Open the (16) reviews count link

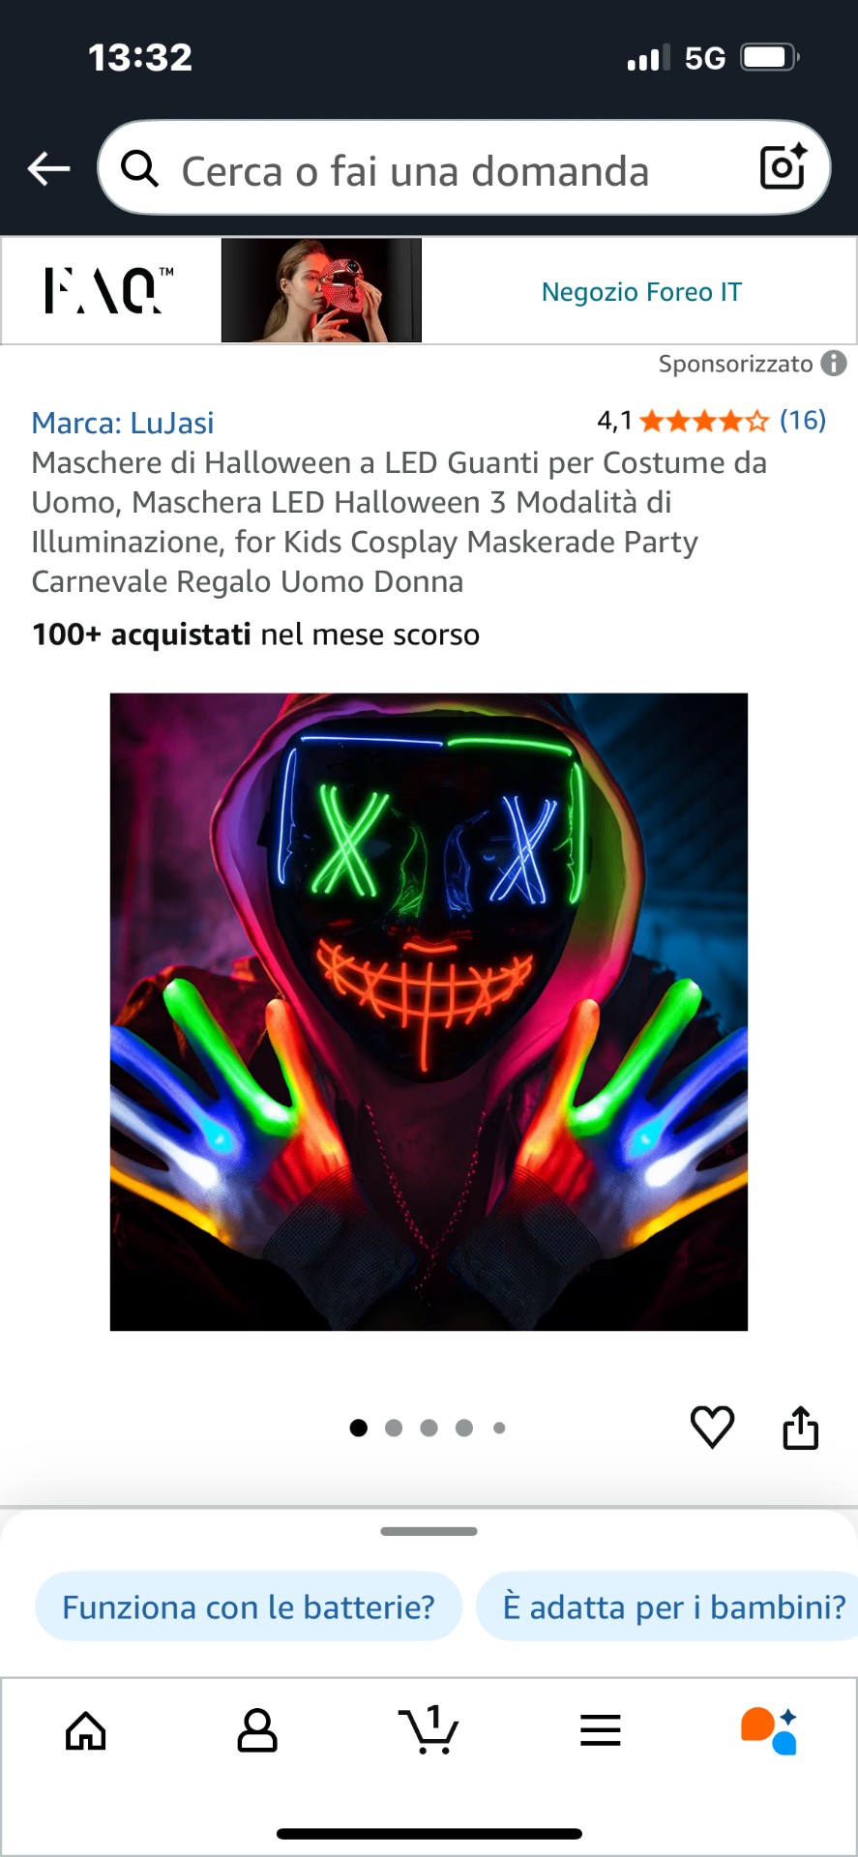pyautogui.click(x=803, y=421)
